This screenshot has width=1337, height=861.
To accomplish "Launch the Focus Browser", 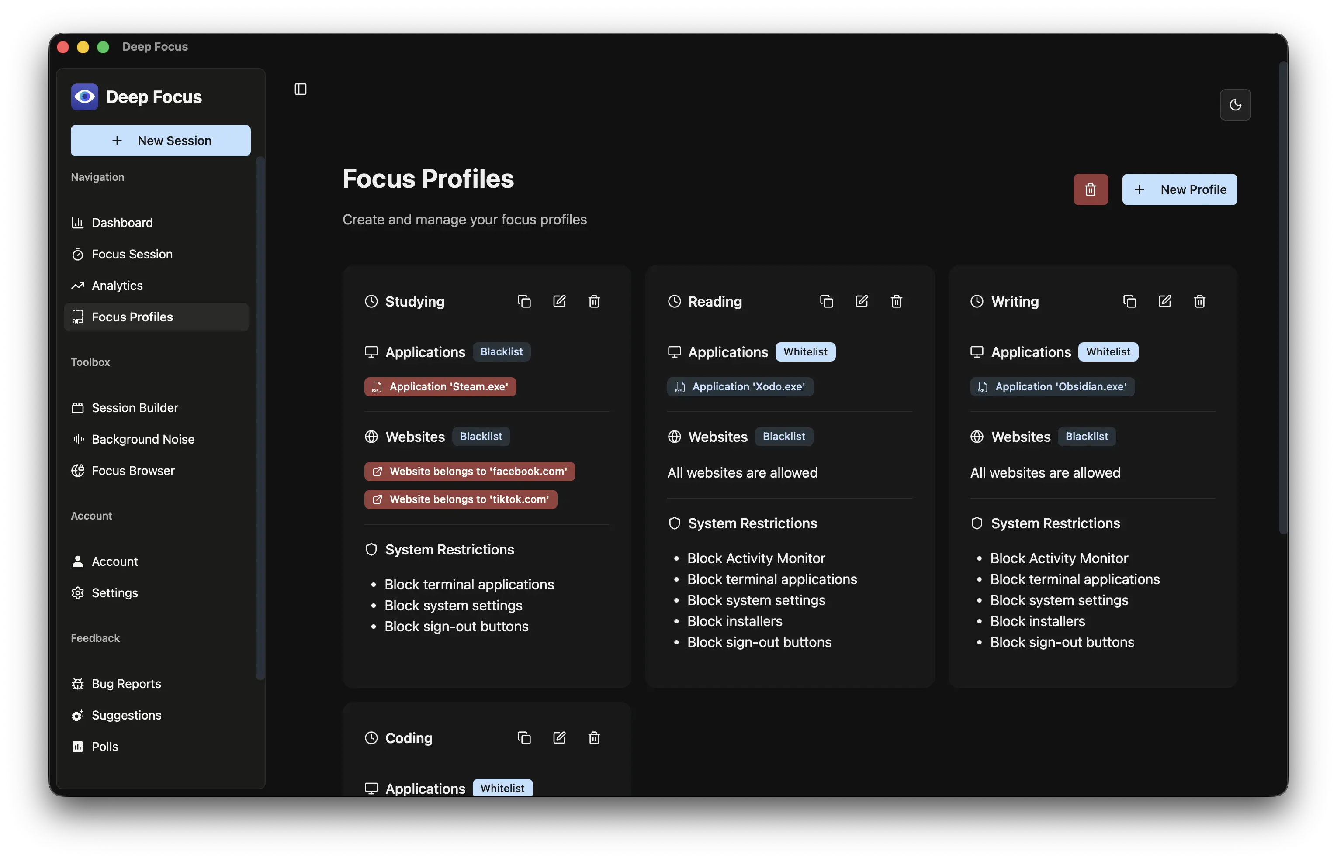I will [156, 471].
